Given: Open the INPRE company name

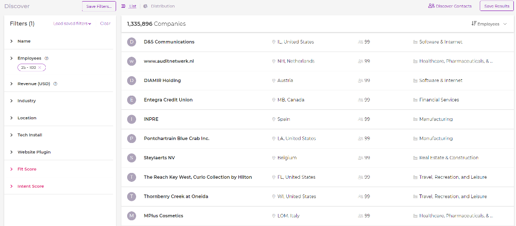Looking at the screenshot, I should coord(151,119).
